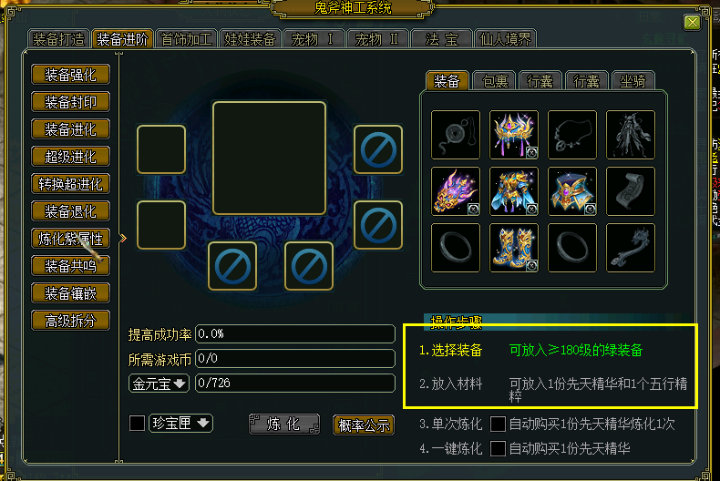Click the 概率公示 button

[364, 425]
